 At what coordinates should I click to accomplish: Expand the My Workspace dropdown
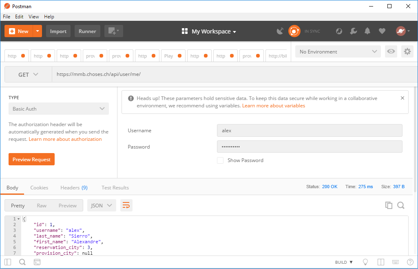[x=214, y=31]
